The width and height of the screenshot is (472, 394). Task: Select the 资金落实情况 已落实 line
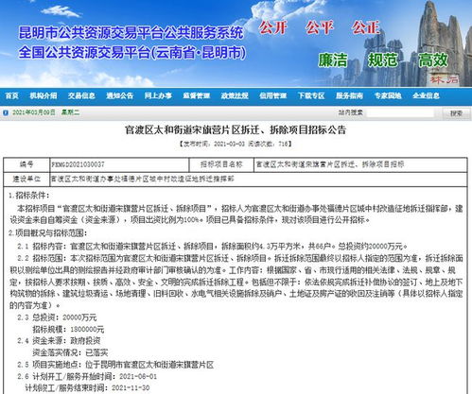coord(70,352)
